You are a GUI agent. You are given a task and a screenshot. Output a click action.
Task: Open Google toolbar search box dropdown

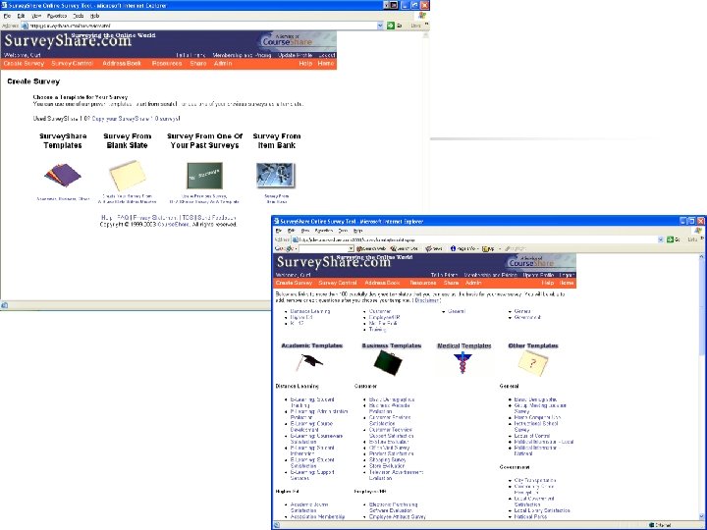351,248
